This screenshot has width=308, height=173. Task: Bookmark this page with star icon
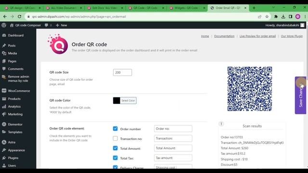[267, 17]
